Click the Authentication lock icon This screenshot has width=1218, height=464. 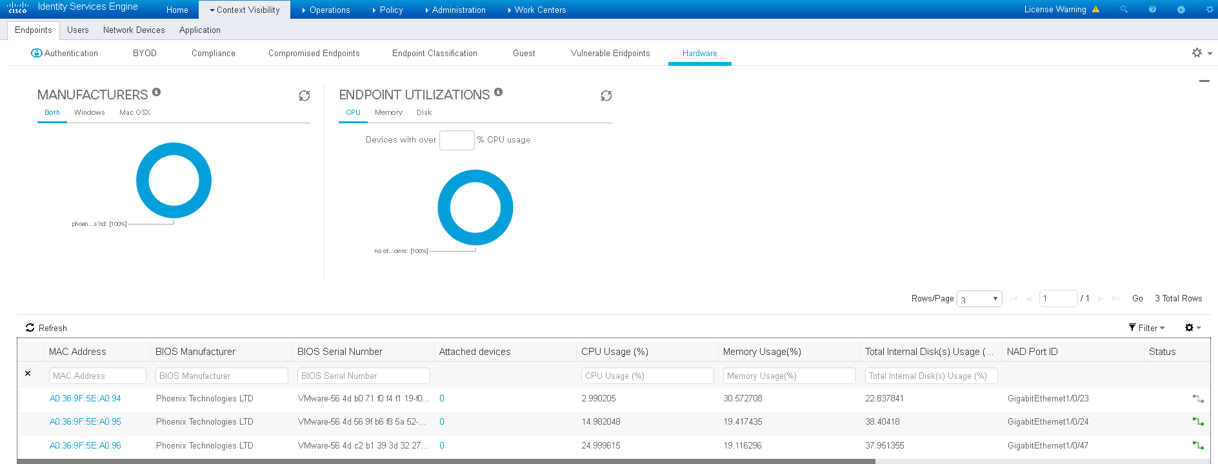[36, 53]
